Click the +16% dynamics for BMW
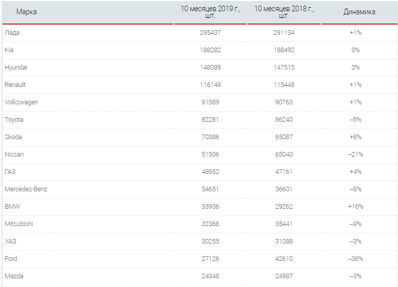Viewport: 398px width, 287px height. [x=355, y=207]
